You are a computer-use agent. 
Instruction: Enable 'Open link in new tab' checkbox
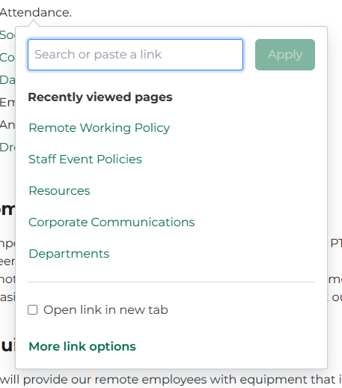[x=33, y=310]
